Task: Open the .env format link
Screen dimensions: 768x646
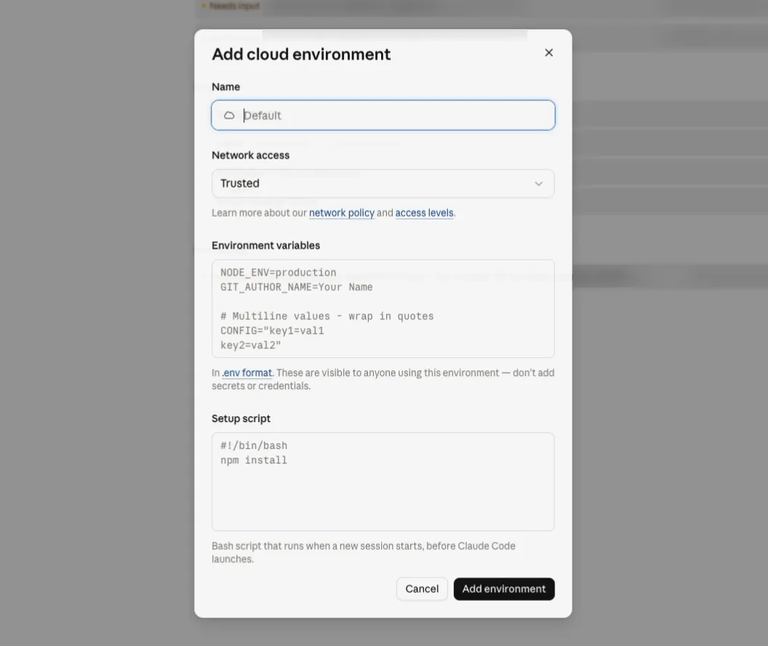Action: point(247,372)
